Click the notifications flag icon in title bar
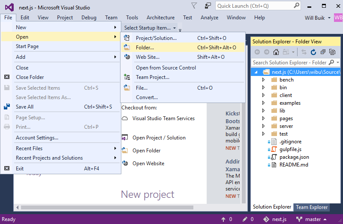 [x=194, y=6]
